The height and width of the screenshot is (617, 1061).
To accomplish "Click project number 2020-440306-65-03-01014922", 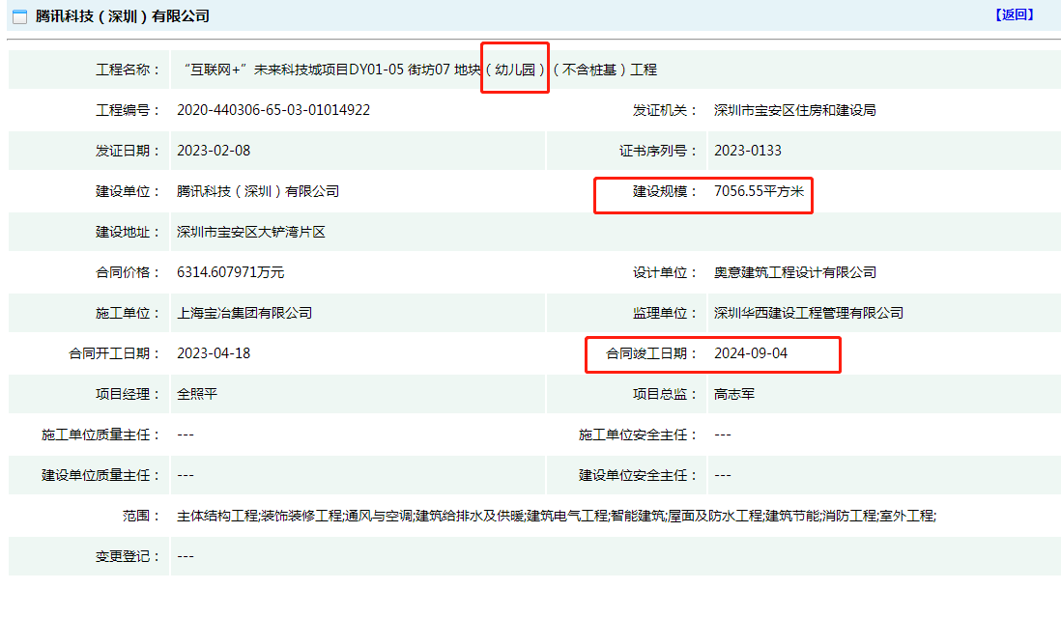I will point(273,110).
